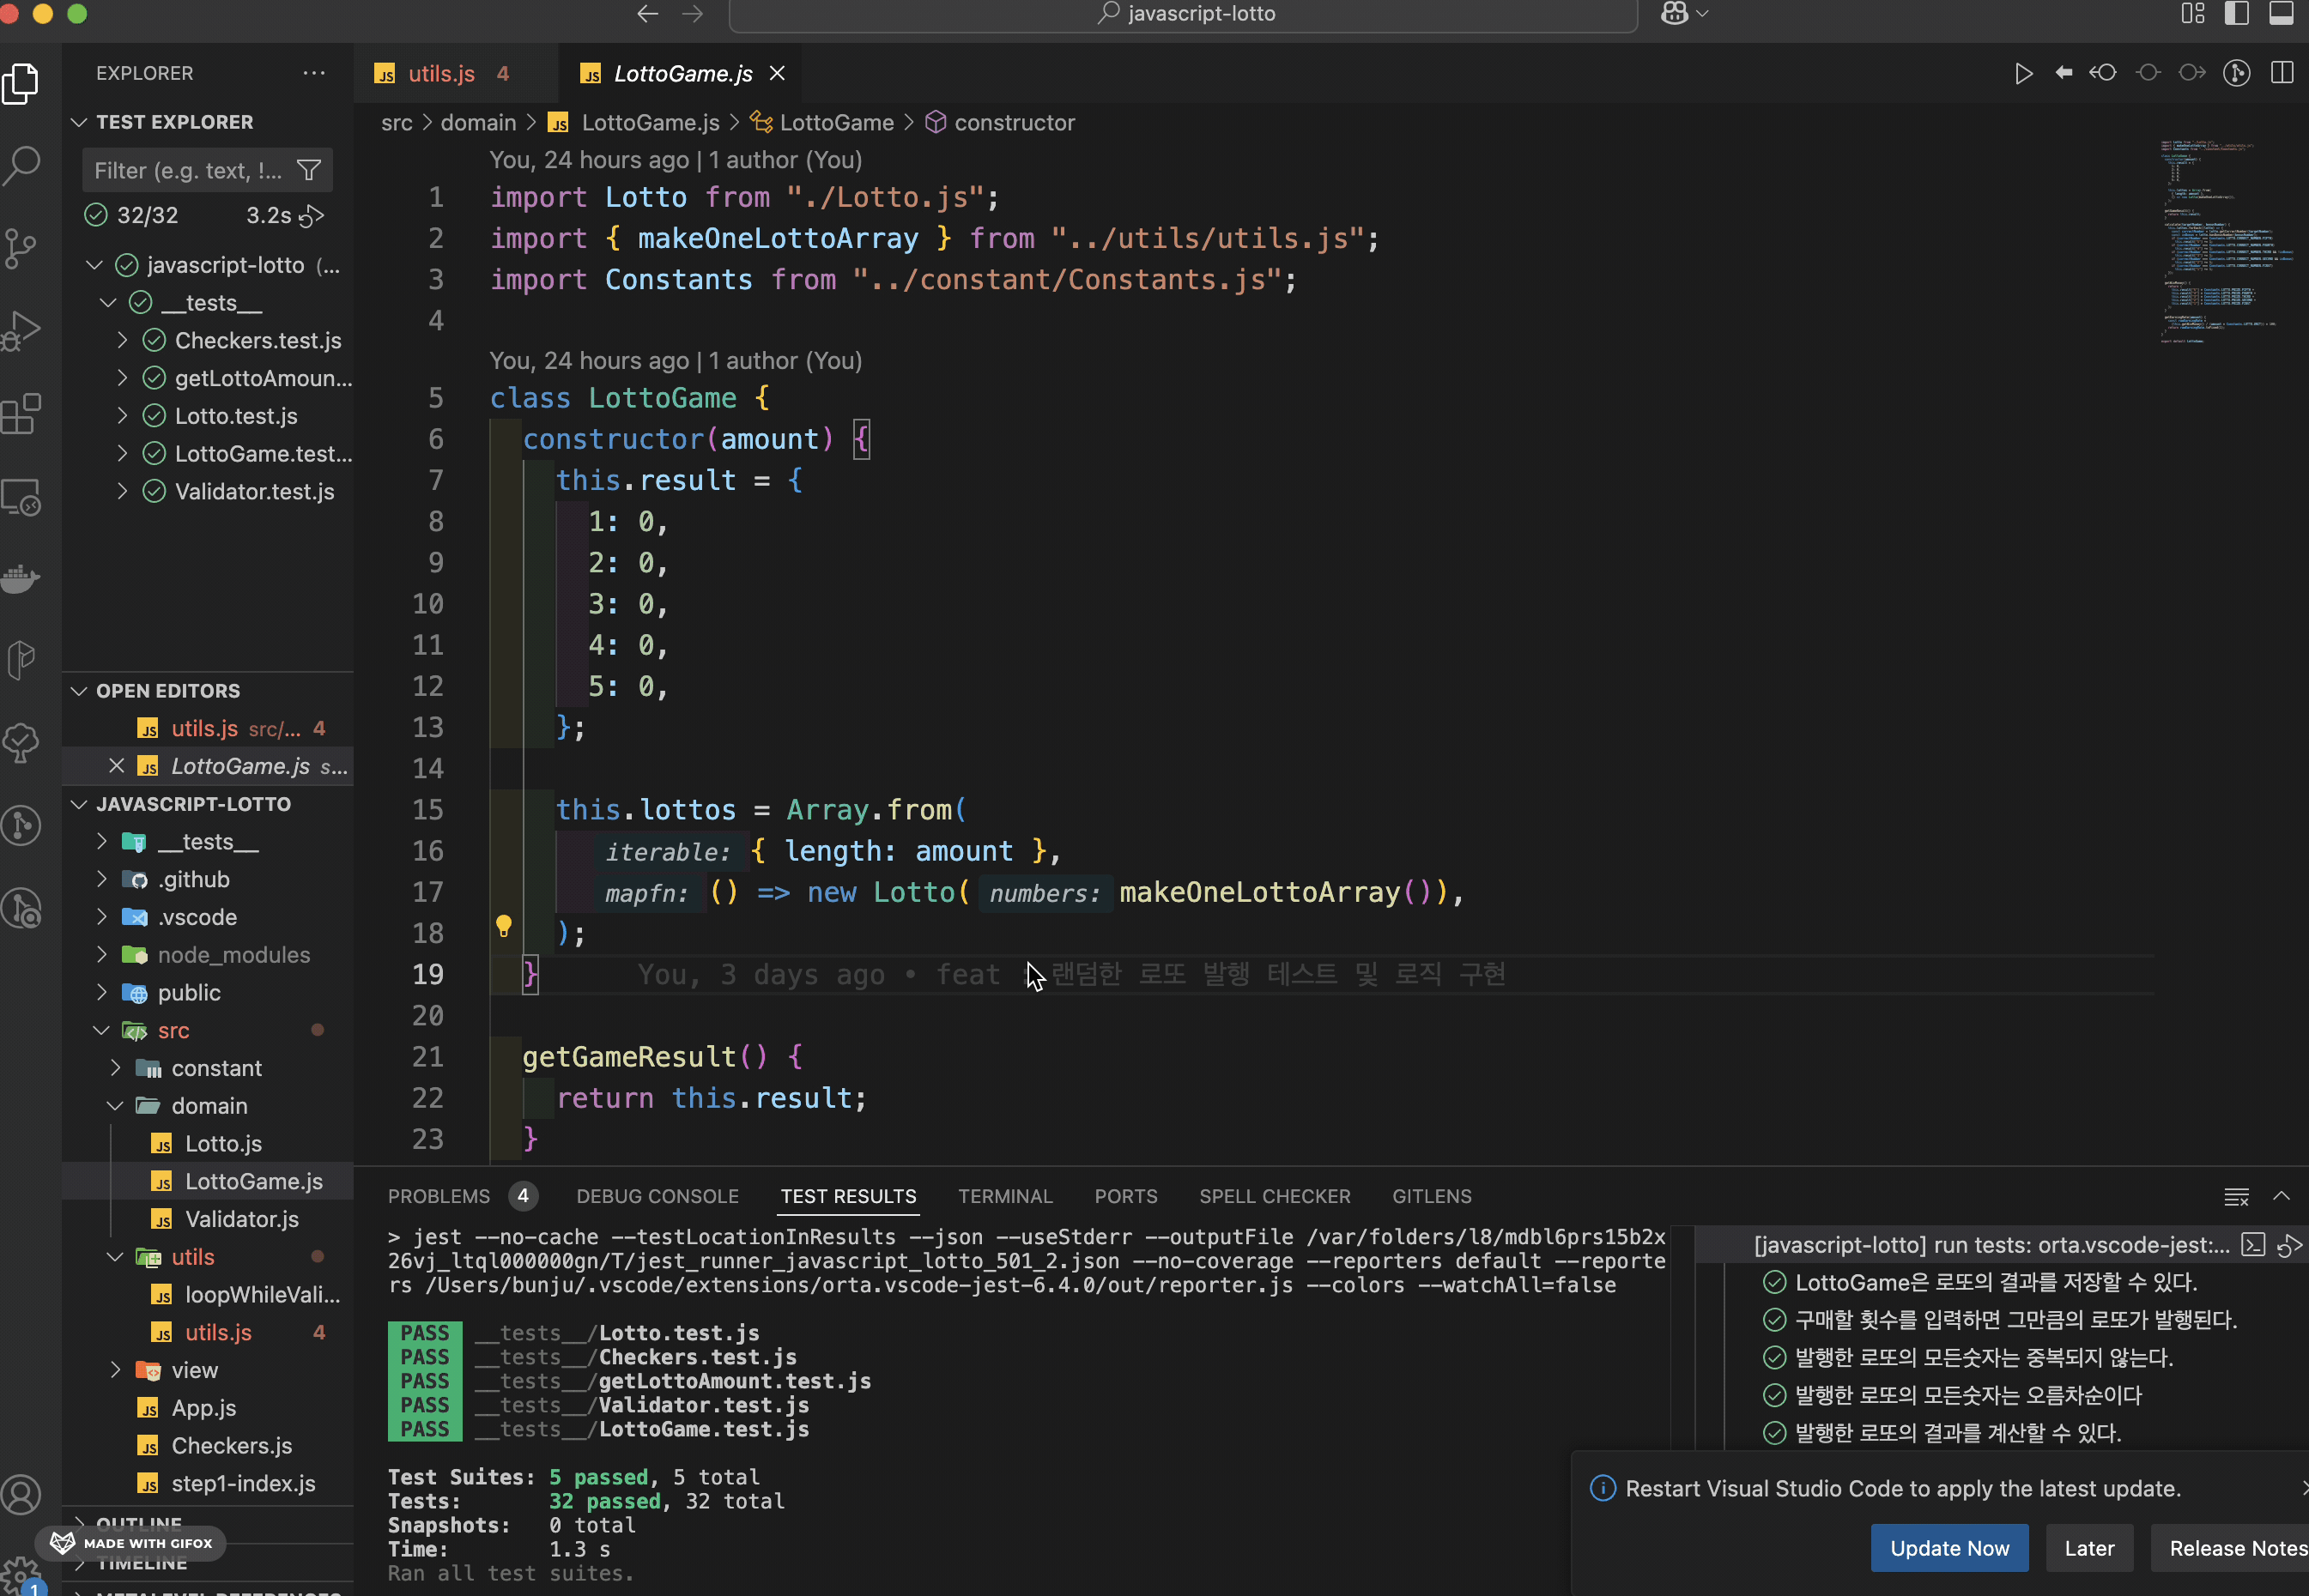Viewport: 2309px width, 1596px height.
Task: Open the Explorer view in activity bar
Action: 21,82
